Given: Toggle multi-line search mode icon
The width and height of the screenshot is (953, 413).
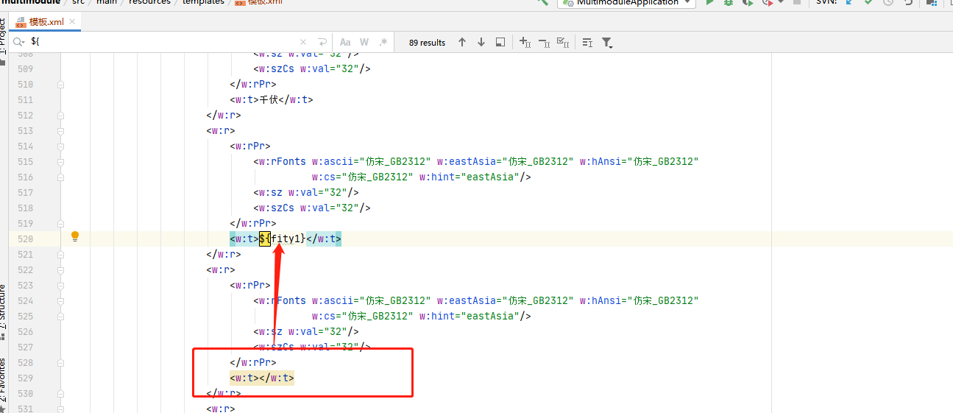Looking at the screenshot, I should [x=587, y=43].
